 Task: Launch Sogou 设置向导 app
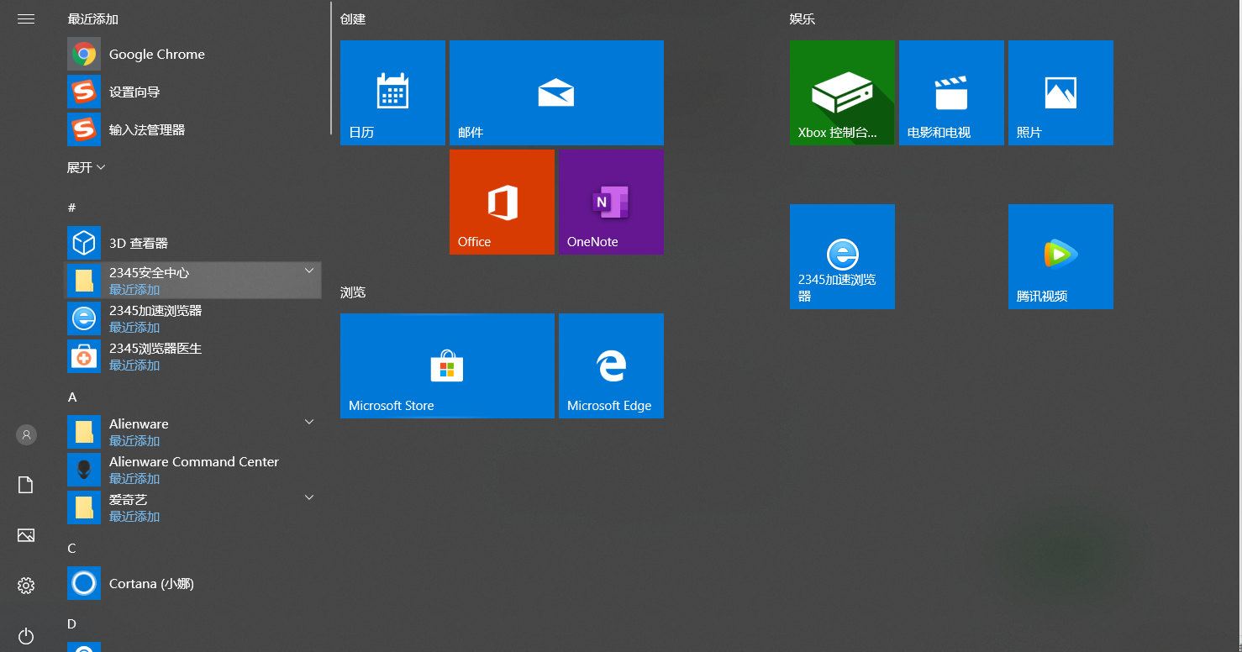(193, 92)
